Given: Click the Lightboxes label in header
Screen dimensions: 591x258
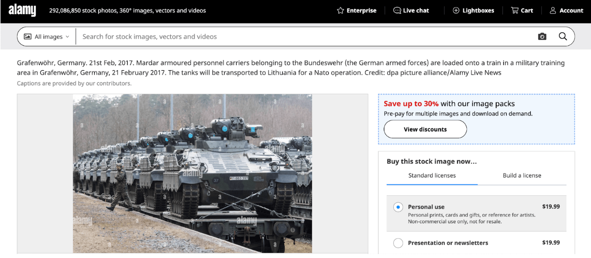Looking at the screenshot, I should 478,10.
